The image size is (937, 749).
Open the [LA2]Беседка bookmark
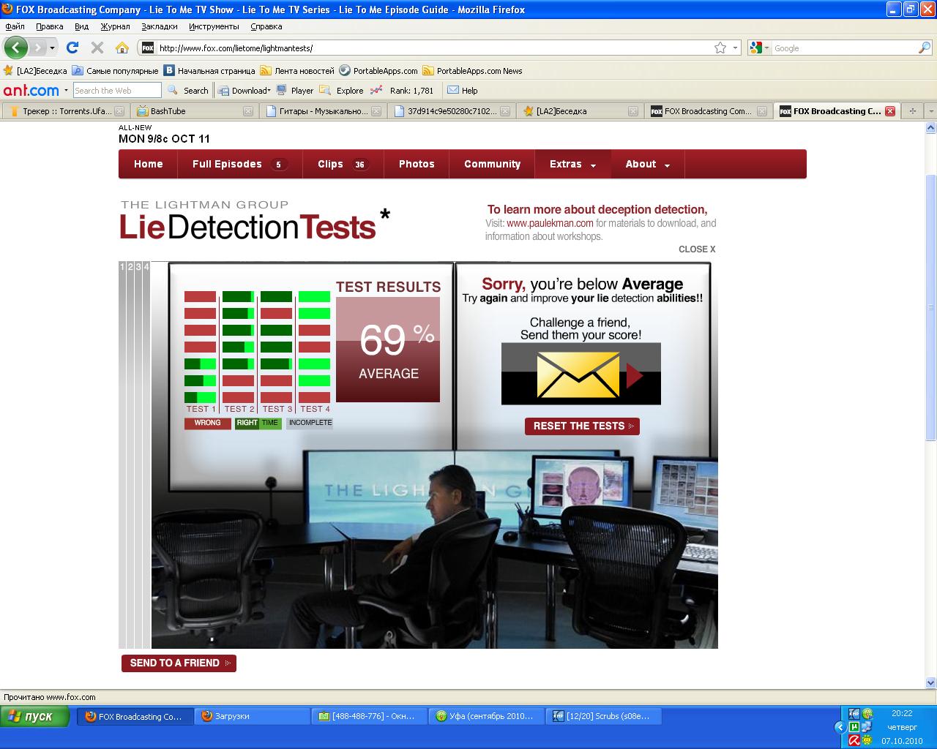tap(35, 71)
